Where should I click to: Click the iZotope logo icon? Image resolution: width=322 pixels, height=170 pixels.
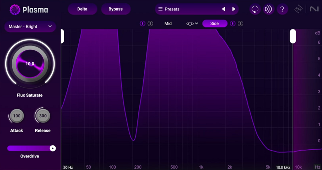(298, 9)
